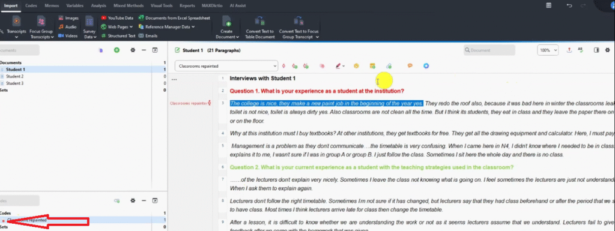Click the export document icon
Viewport: 615px width, 231px height.
(569, 50)
